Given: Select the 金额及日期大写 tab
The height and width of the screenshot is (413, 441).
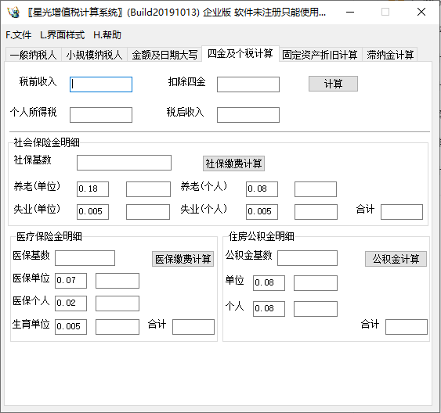Looking at the screenshot, I should (164, 55).
